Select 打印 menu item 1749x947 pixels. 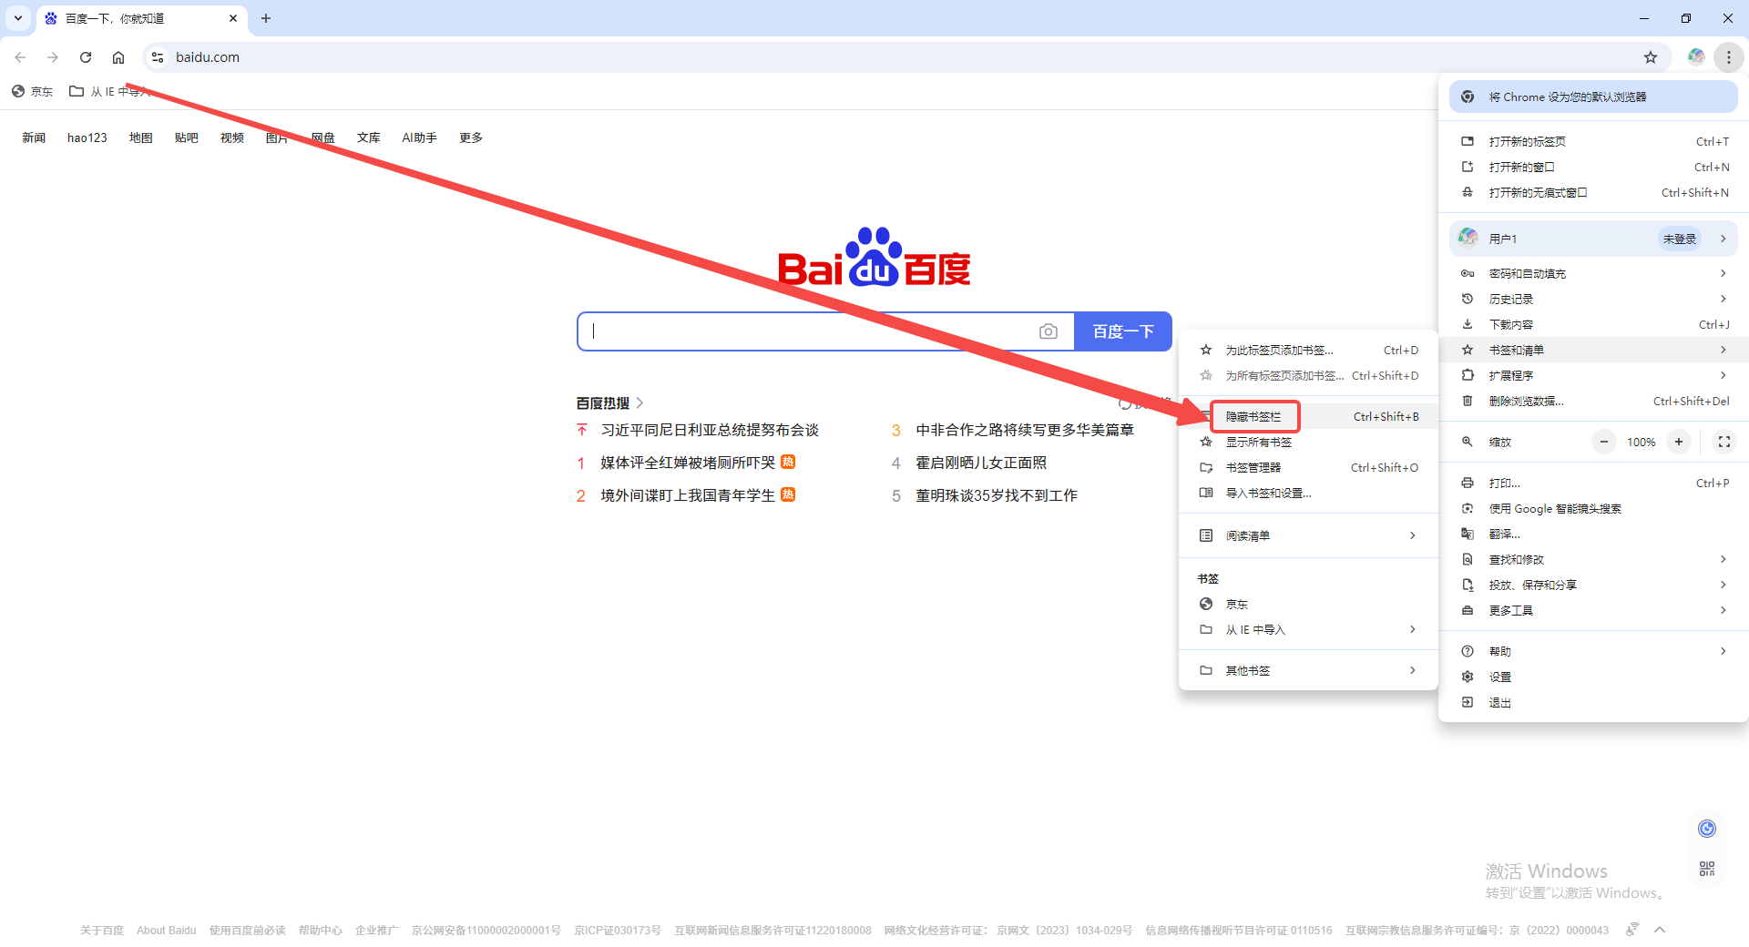(1593, 483)
